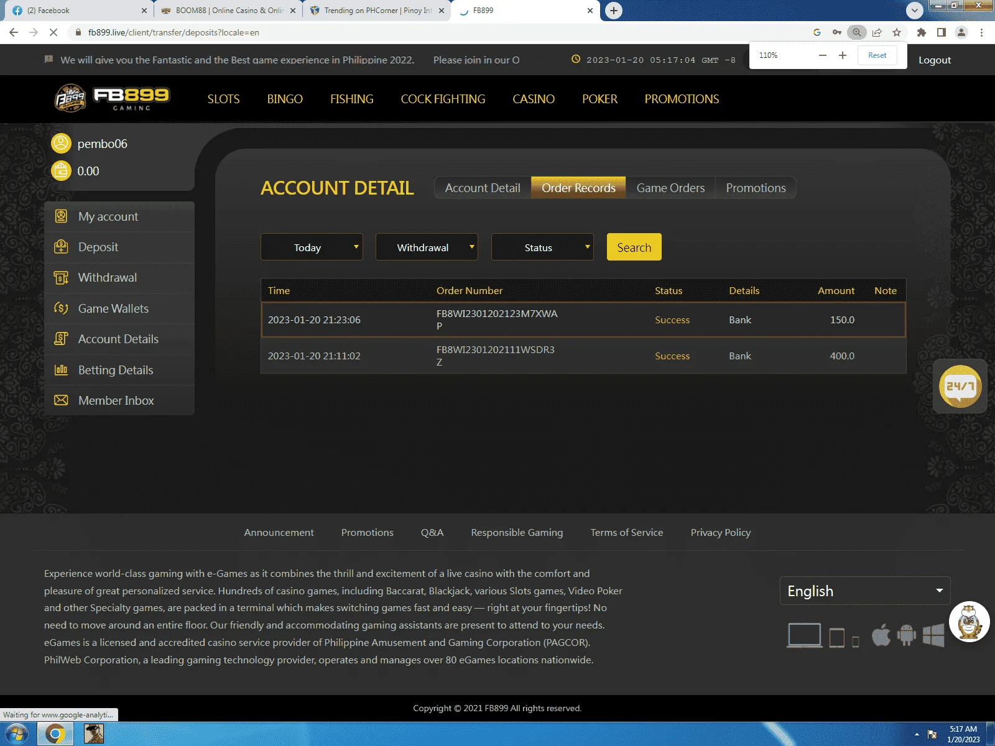The width and height of the screenshot is (995, 746).
Task: Open the CASINO menu item
Action: [534, 99]
